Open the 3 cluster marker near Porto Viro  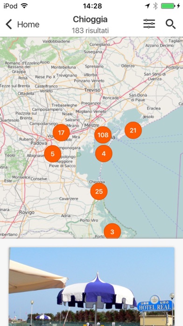(113, 231)
